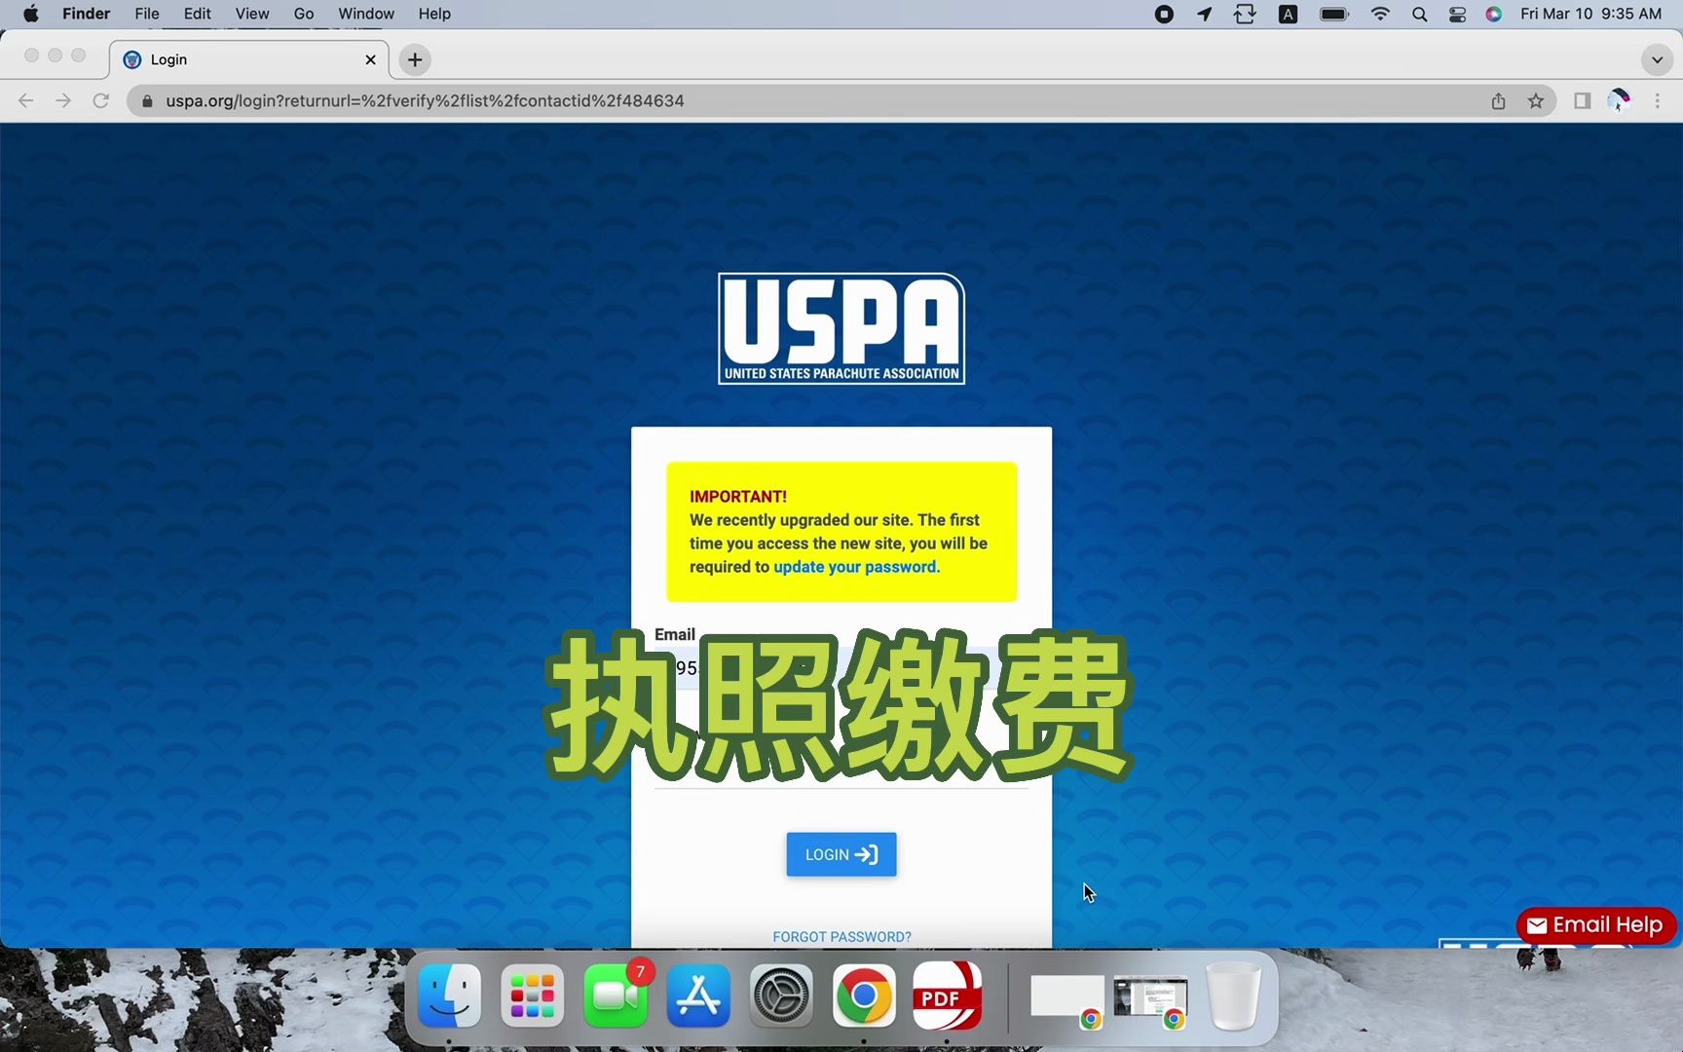Screen dimensions: 1683x1052
Task: Toggle the browser side panel
Action: 1582,101
